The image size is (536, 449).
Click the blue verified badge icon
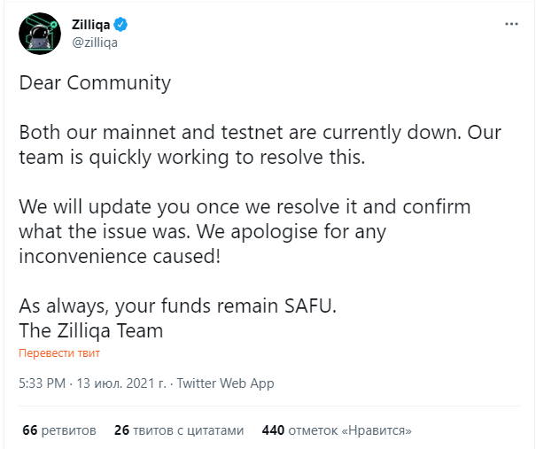pyautogui.click(x=120, y=25)
